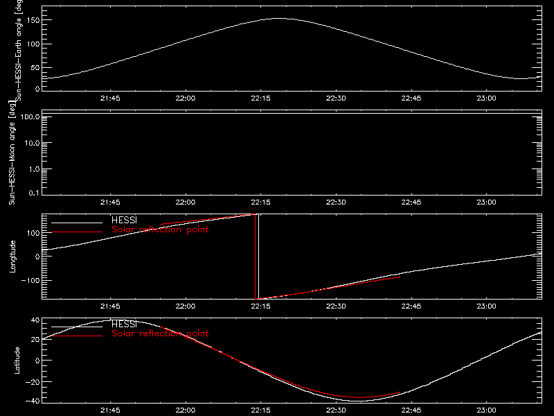
Task: Click the Longitude axis title
Action: click(x=12, y=257)
